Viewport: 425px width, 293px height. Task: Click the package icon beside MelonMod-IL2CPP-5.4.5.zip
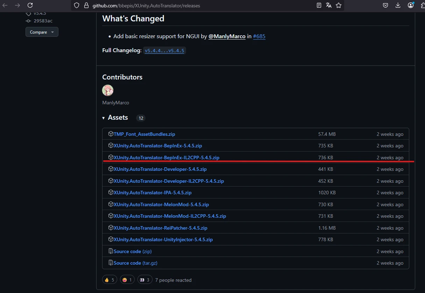tap(111, 216)
